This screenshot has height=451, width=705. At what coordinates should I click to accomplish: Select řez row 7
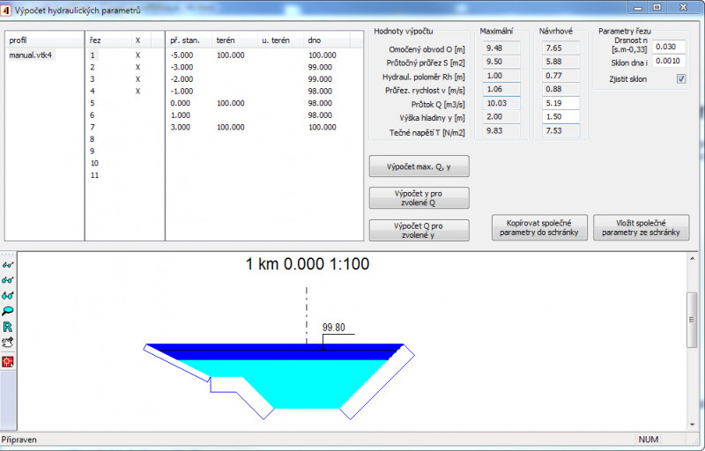point(93,127)
